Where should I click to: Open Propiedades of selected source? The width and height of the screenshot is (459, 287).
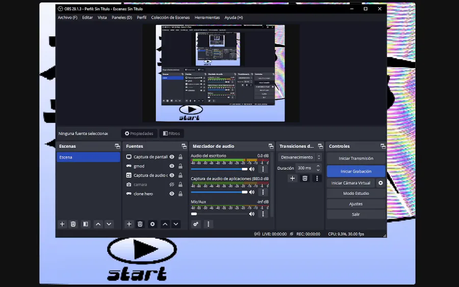coord(139,134)
